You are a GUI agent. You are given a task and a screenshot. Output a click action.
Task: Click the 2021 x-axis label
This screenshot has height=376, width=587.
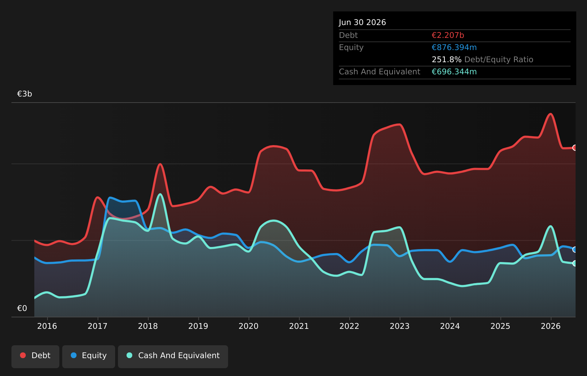(299, 326)
